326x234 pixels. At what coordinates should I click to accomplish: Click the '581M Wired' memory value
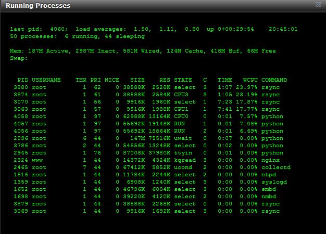click(142, 51)
